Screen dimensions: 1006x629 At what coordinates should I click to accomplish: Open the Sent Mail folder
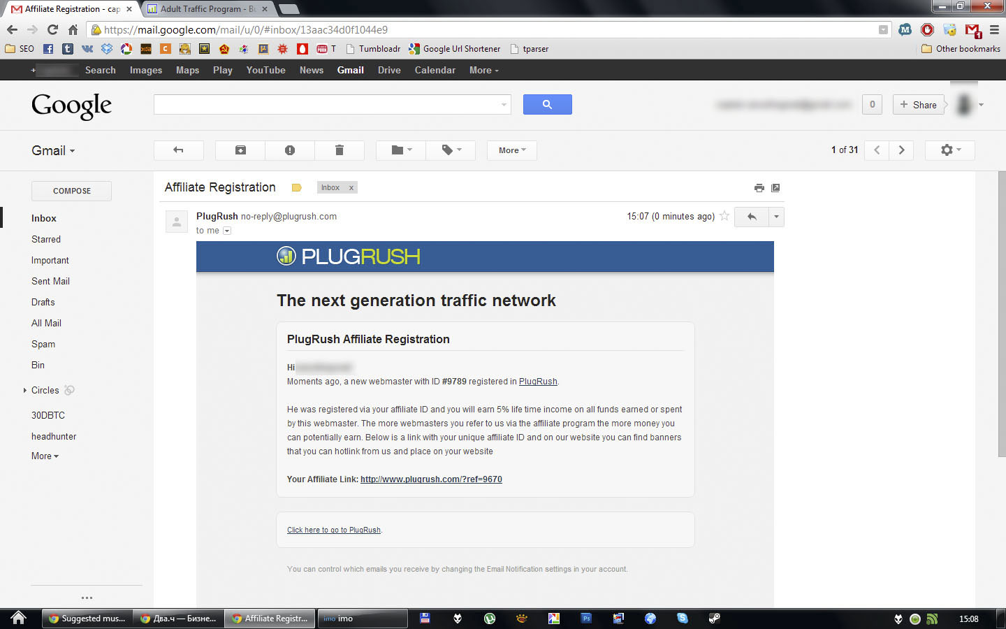(50, 281)
